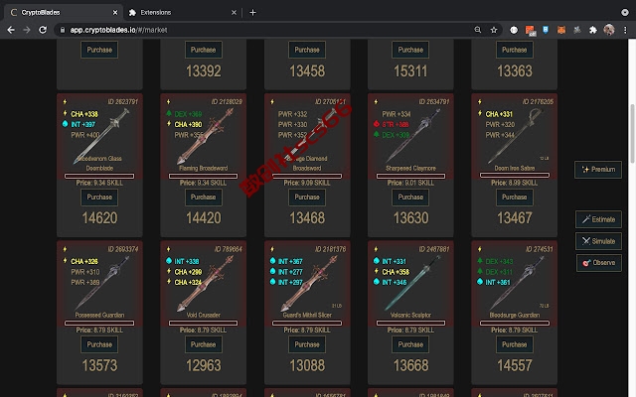Click the water icon beside INT +361

(x=480, y=282)
